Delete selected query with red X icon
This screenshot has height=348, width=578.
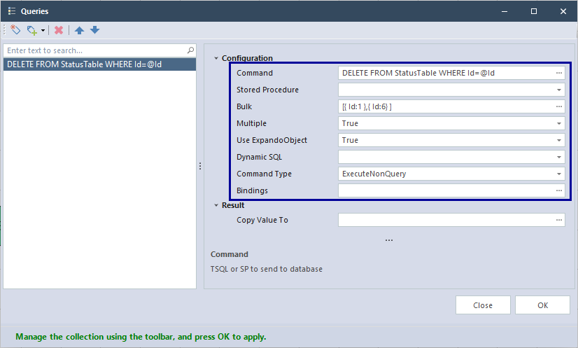[x=59, y=30]
